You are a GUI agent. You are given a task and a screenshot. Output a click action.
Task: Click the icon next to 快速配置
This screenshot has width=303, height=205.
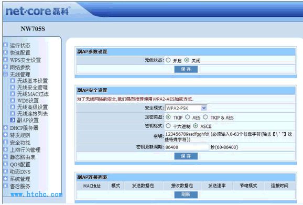(x=5, y=52)
